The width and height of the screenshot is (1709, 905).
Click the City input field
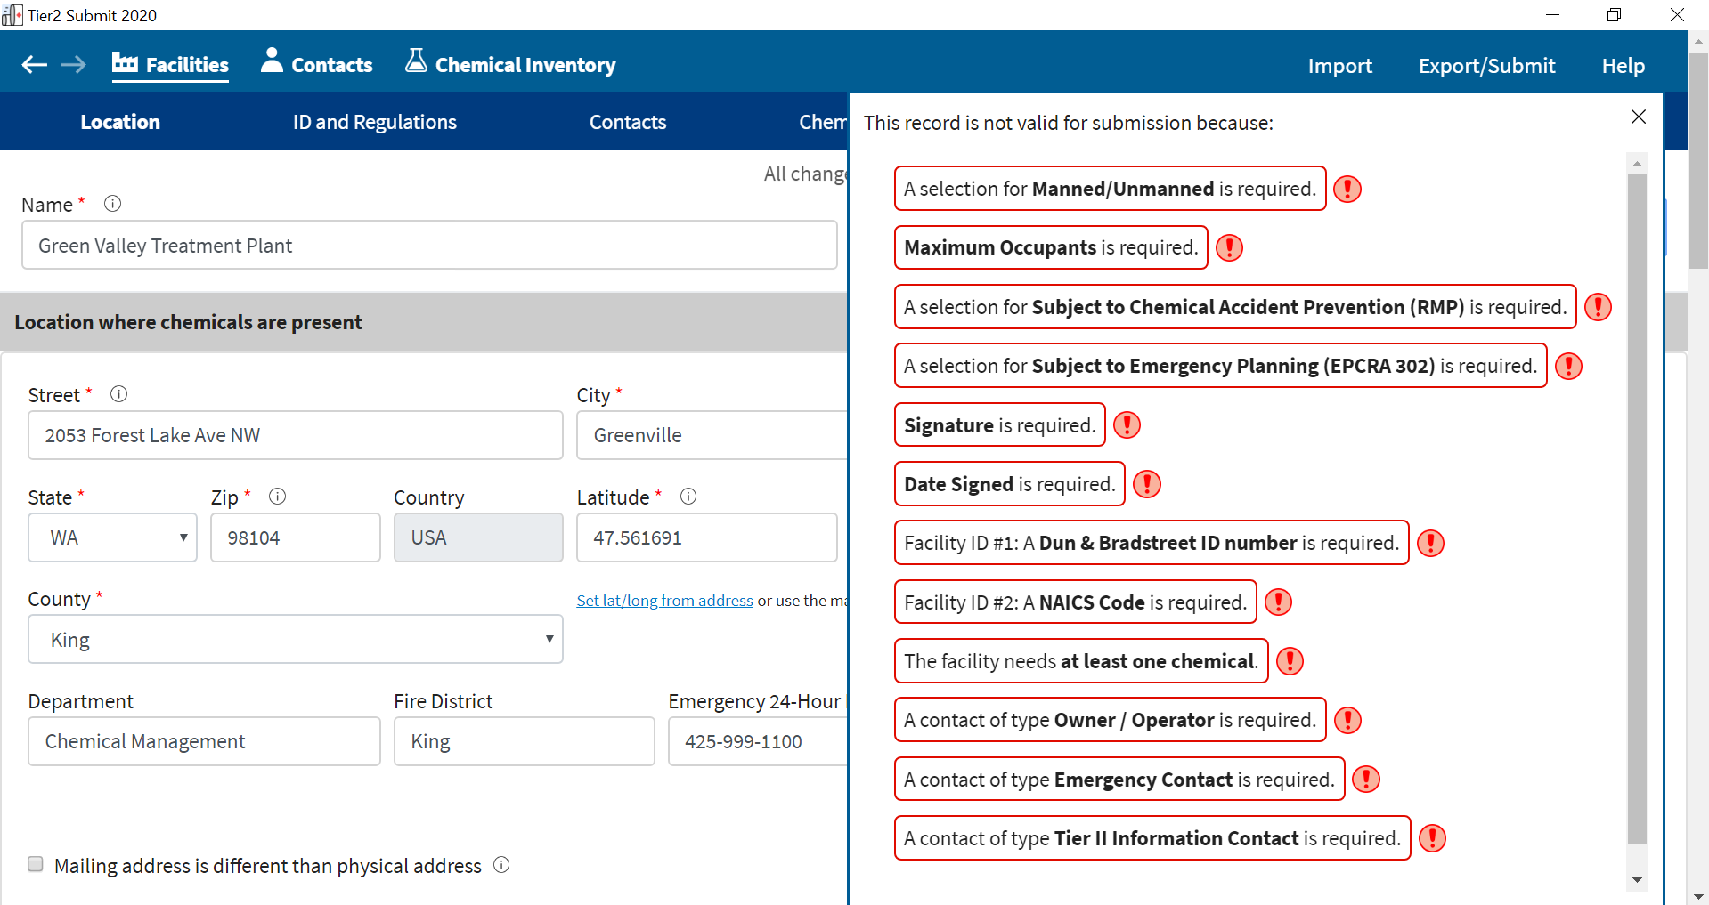point(712,435)
